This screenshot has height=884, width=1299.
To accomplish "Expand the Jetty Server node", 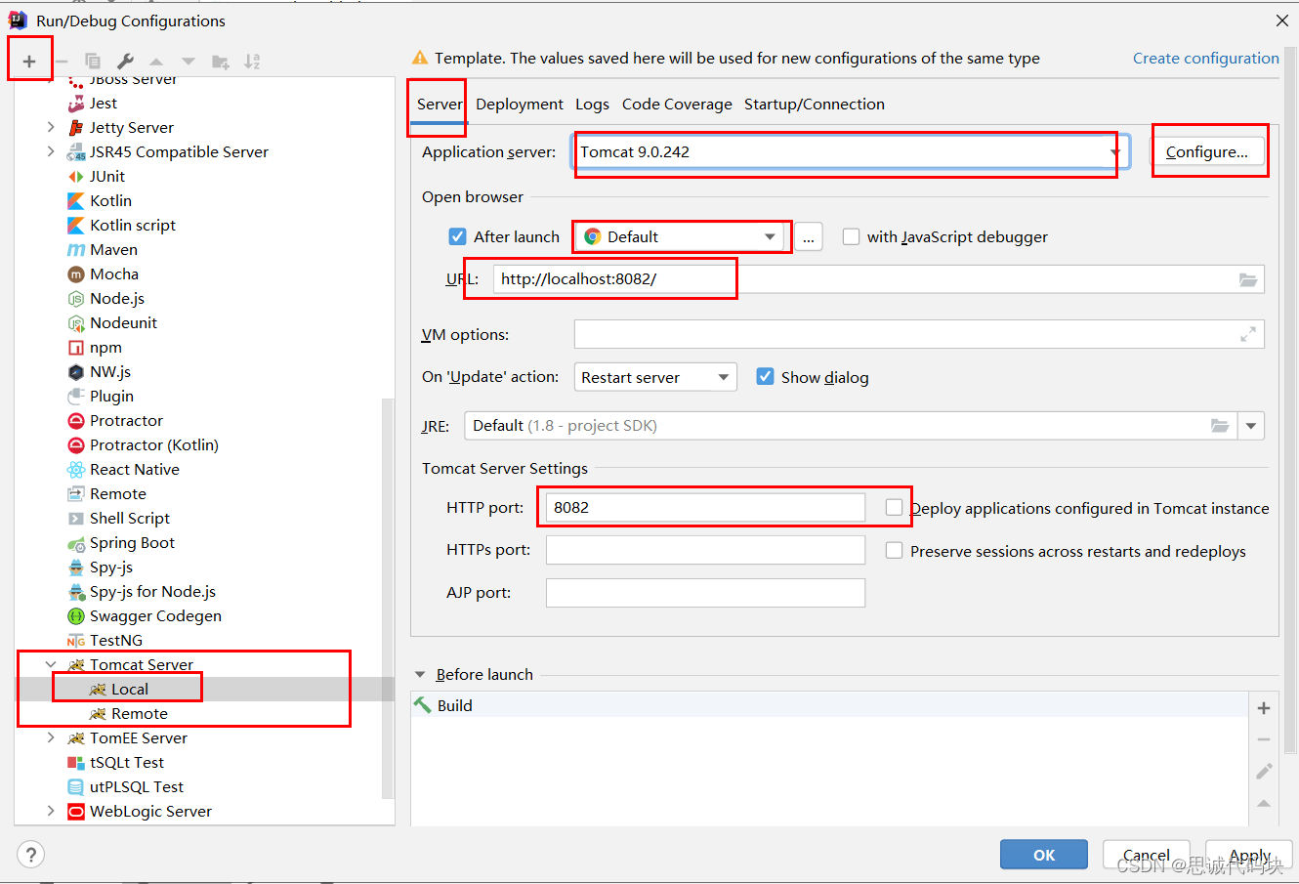I will [x=51, y=127].
